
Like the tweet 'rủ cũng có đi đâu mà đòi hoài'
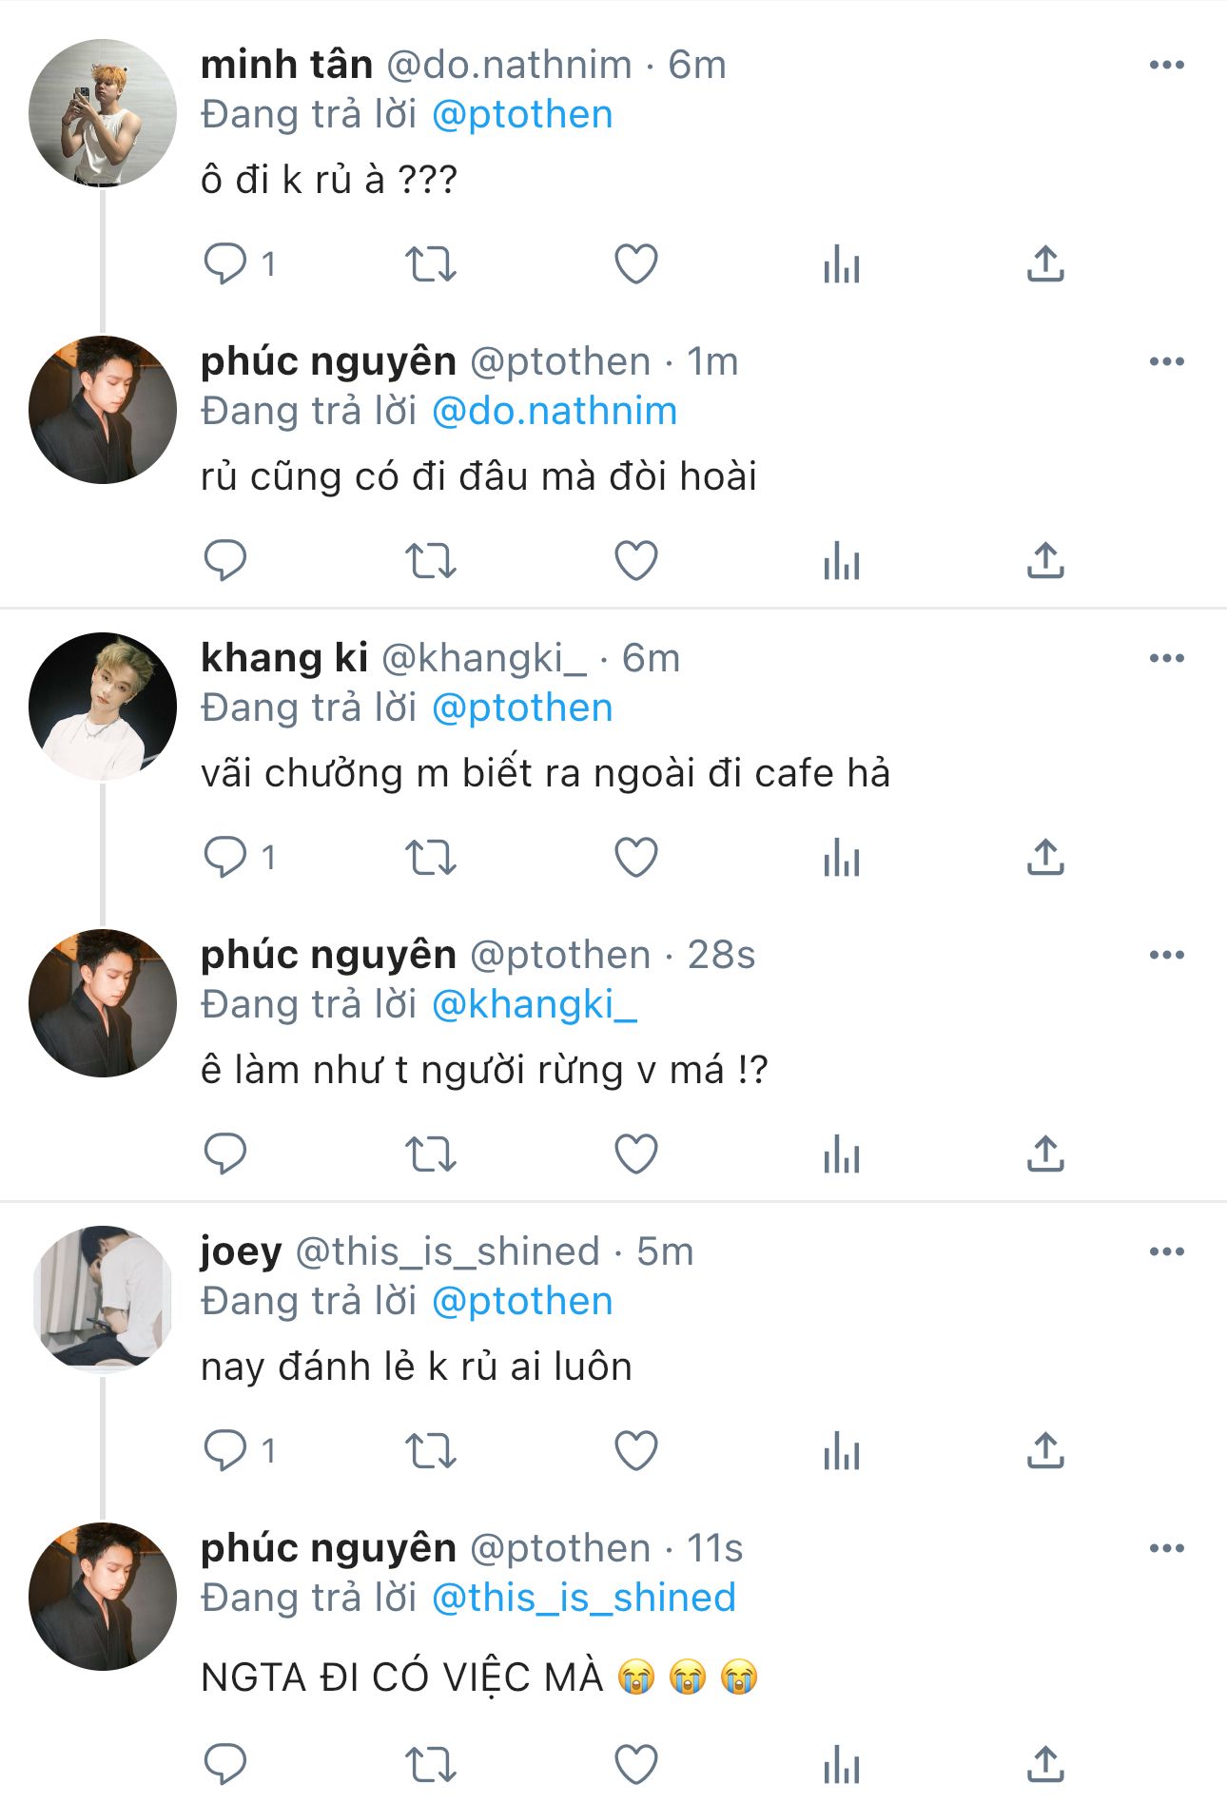[x=636, y=560]
